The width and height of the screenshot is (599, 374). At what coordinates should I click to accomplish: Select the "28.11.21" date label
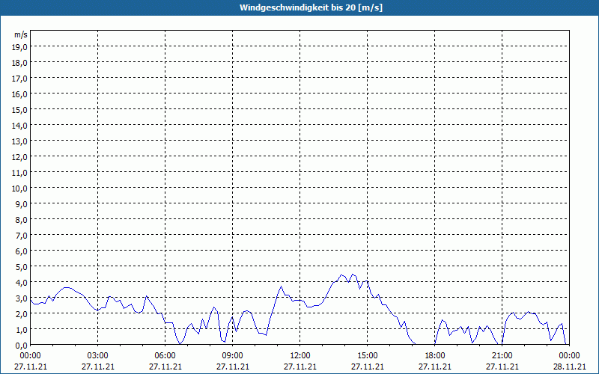point(570,367)
